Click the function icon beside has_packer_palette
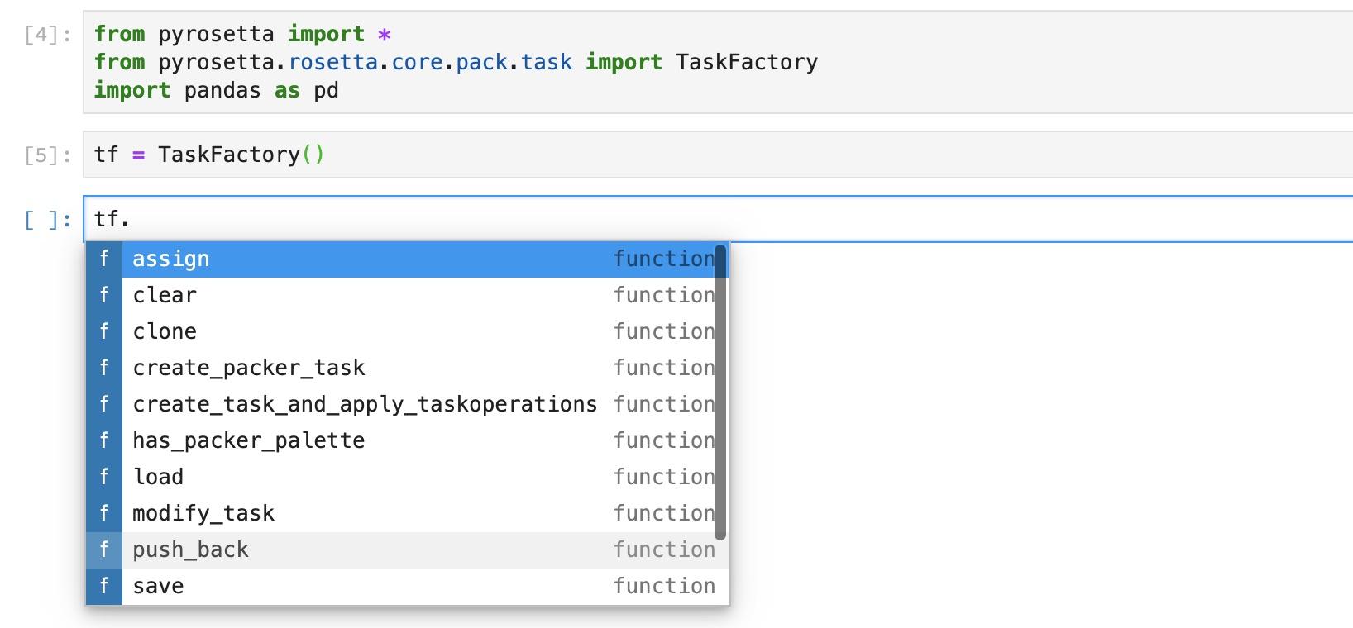Viewport: 1353px width, 628px height. point(104,441)
